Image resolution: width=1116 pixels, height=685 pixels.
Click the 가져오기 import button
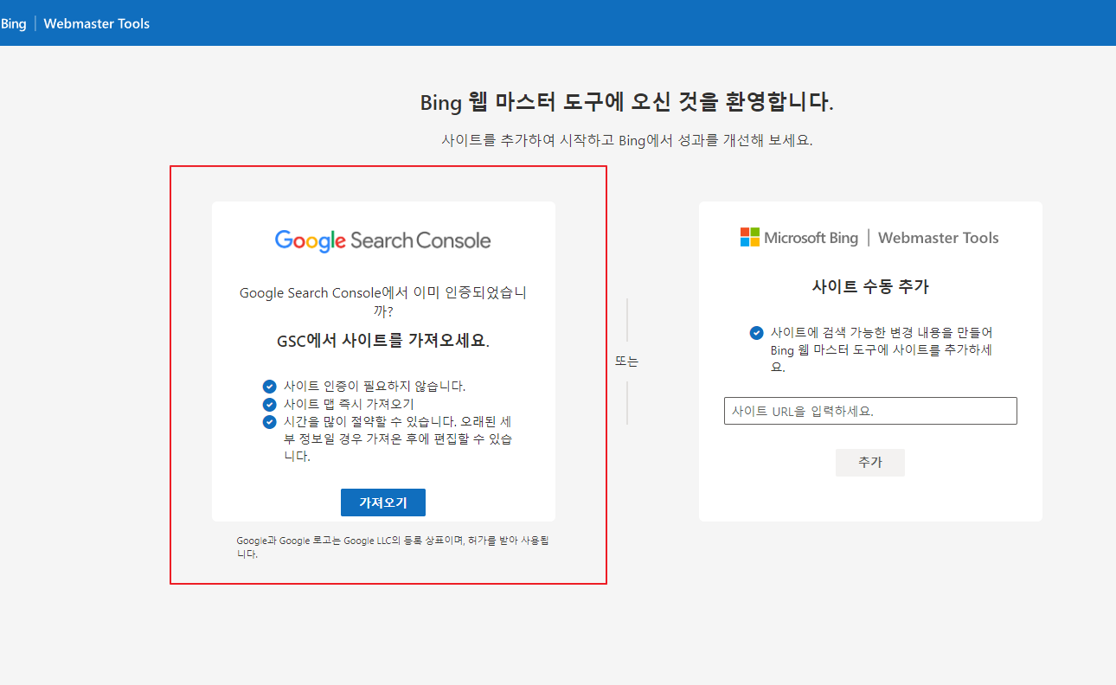coord(383,503)
